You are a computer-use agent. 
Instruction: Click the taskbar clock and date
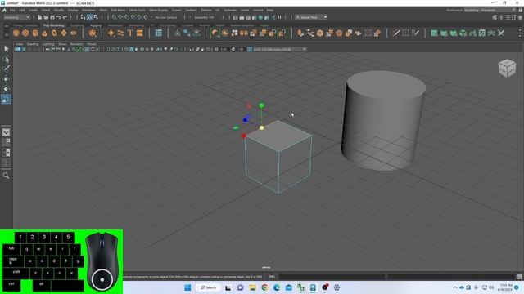506,287
